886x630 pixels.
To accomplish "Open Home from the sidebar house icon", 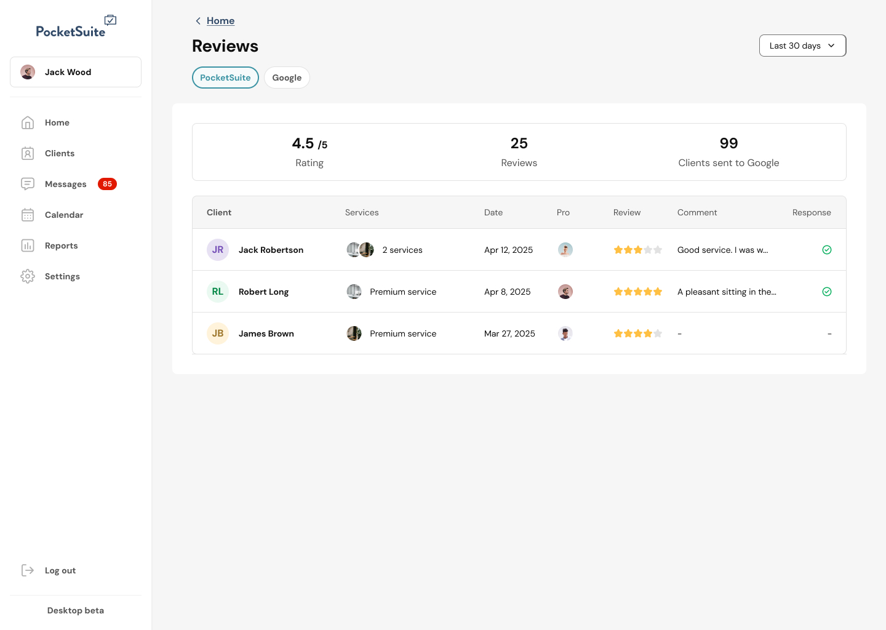I will 28,122.
